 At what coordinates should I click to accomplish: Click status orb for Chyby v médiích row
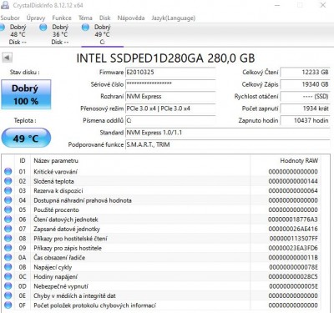(x=8, y=295)
